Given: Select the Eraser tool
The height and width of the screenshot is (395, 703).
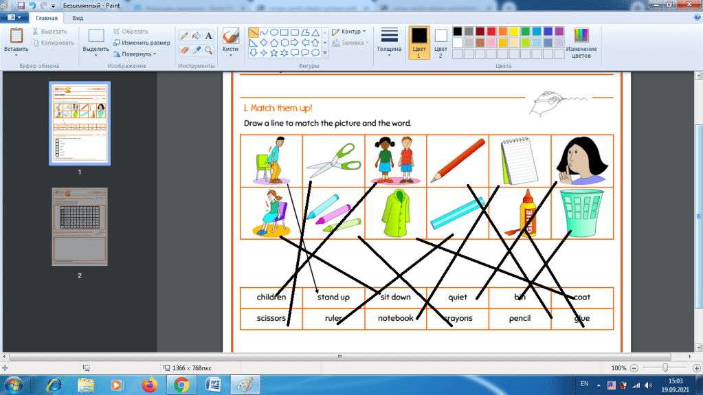Looking at the screenshot, I should (184, 50).
